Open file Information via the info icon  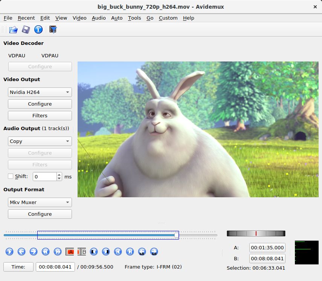(38, 29)
